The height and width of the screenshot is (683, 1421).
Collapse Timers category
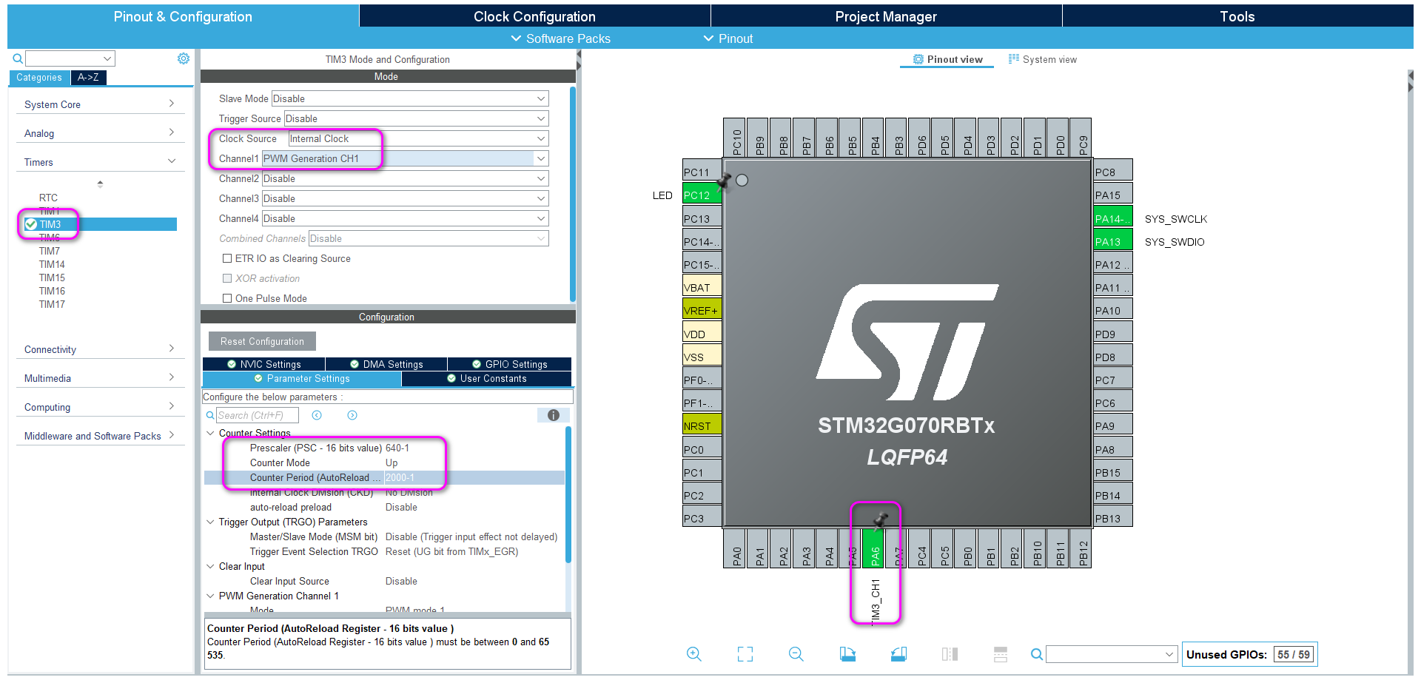[99, 162]
